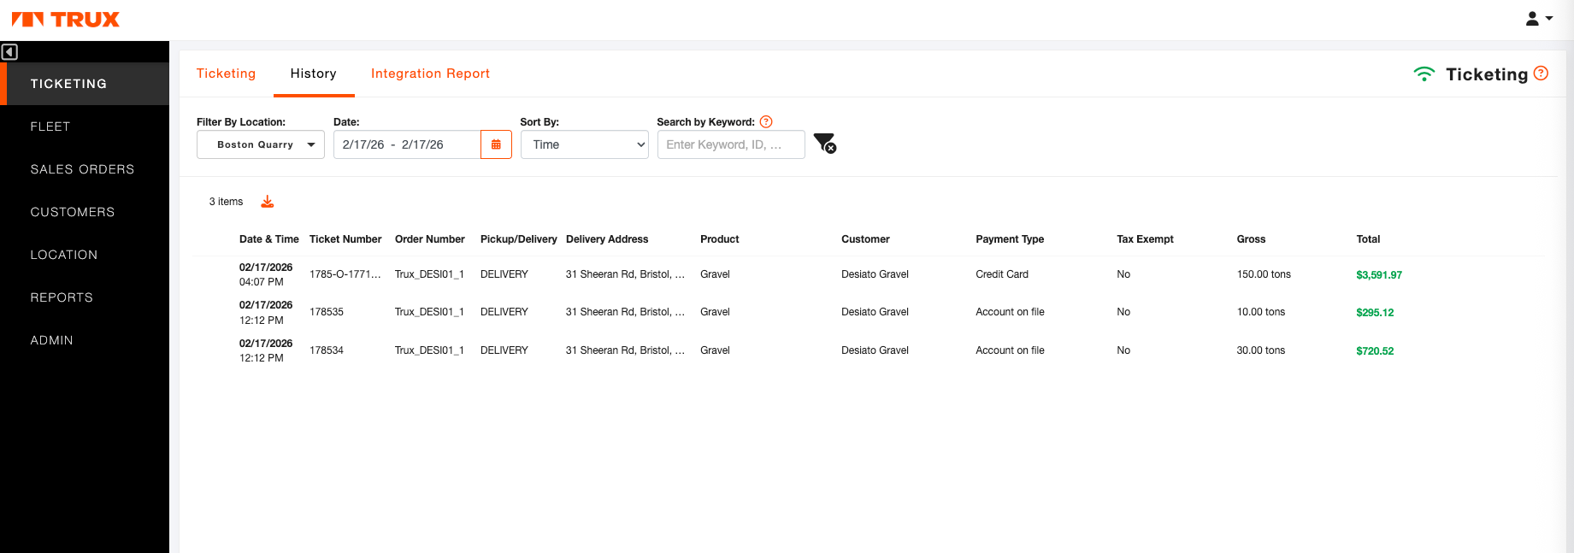Open the Integration Report tab
1574x553 pixels.
click(430, 74)
